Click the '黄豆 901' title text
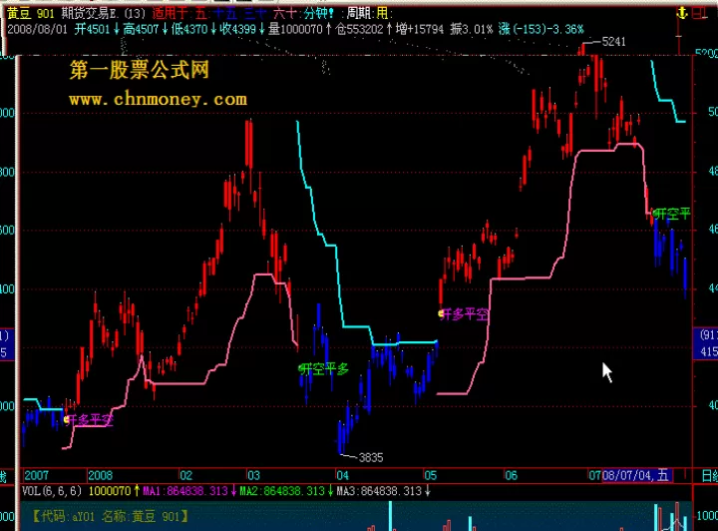 (31, 13)
